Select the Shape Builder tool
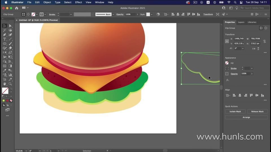The height and width of the screenshot is (152, 271). click(x=5, y=62)
